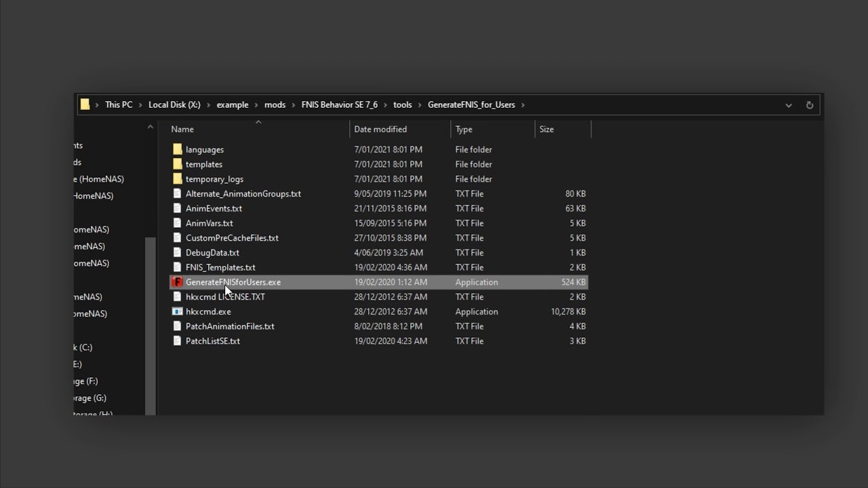Image resolution: width=868 pixels, height=488 pixels.
Task: Expand chevron after mods in path
Action: [x=294, y=105]
